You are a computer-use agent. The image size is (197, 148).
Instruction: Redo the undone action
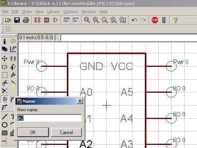[x=143, y=20]
